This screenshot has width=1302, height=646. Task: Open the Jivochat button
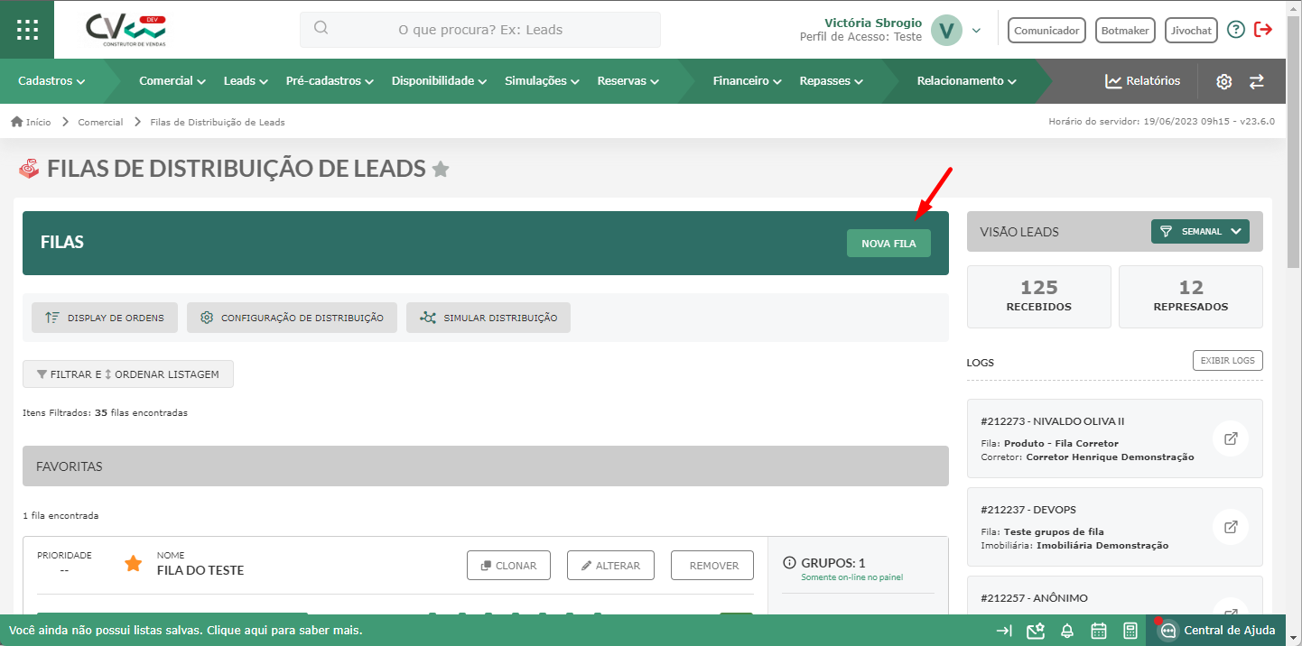(1191, 30)
